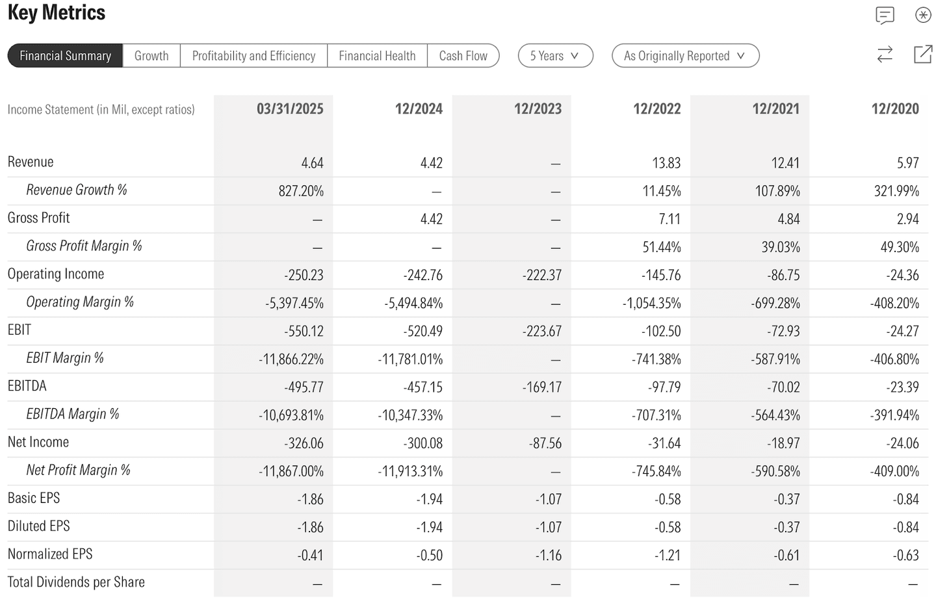Open Profitability and Efficiency tab

point(253,56)
